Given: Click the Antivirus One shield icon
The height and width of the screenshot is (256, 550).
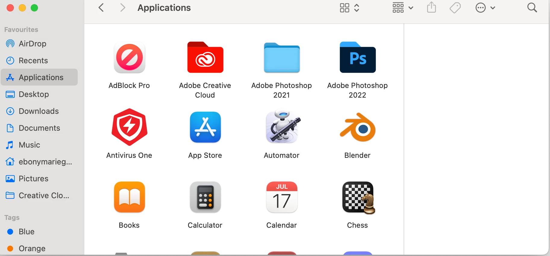Looking at the screenshot, I should click(130, 127).
